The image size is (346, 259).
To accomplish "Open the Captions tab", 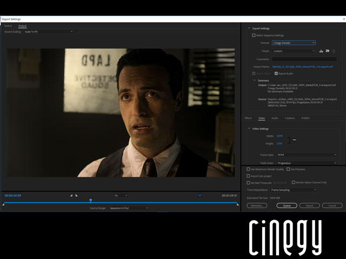I will tap(290, 118).
